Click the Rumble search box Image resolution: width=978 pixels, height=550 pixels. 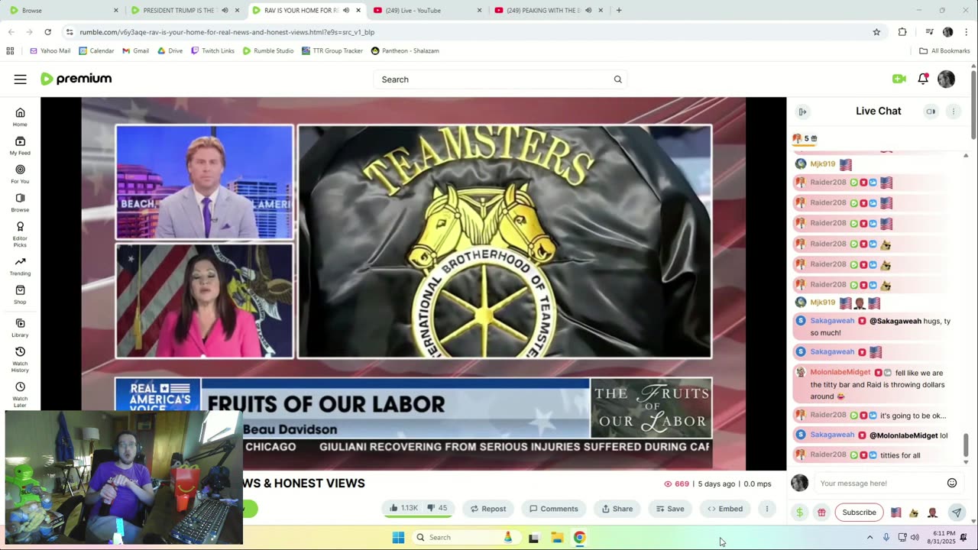(500, 79)
